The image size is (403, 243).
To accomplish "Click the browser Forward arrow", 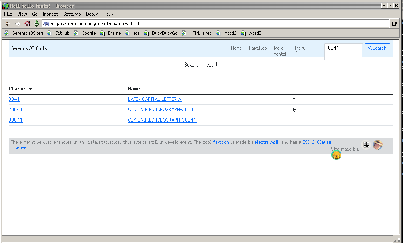I will point(18,24).
